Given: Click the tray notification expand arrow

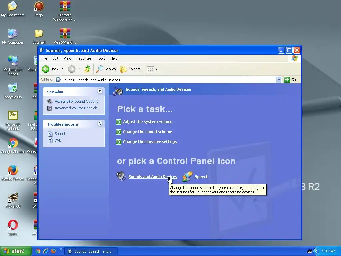Looking at the screenshot, I should [x=316, y=251].
